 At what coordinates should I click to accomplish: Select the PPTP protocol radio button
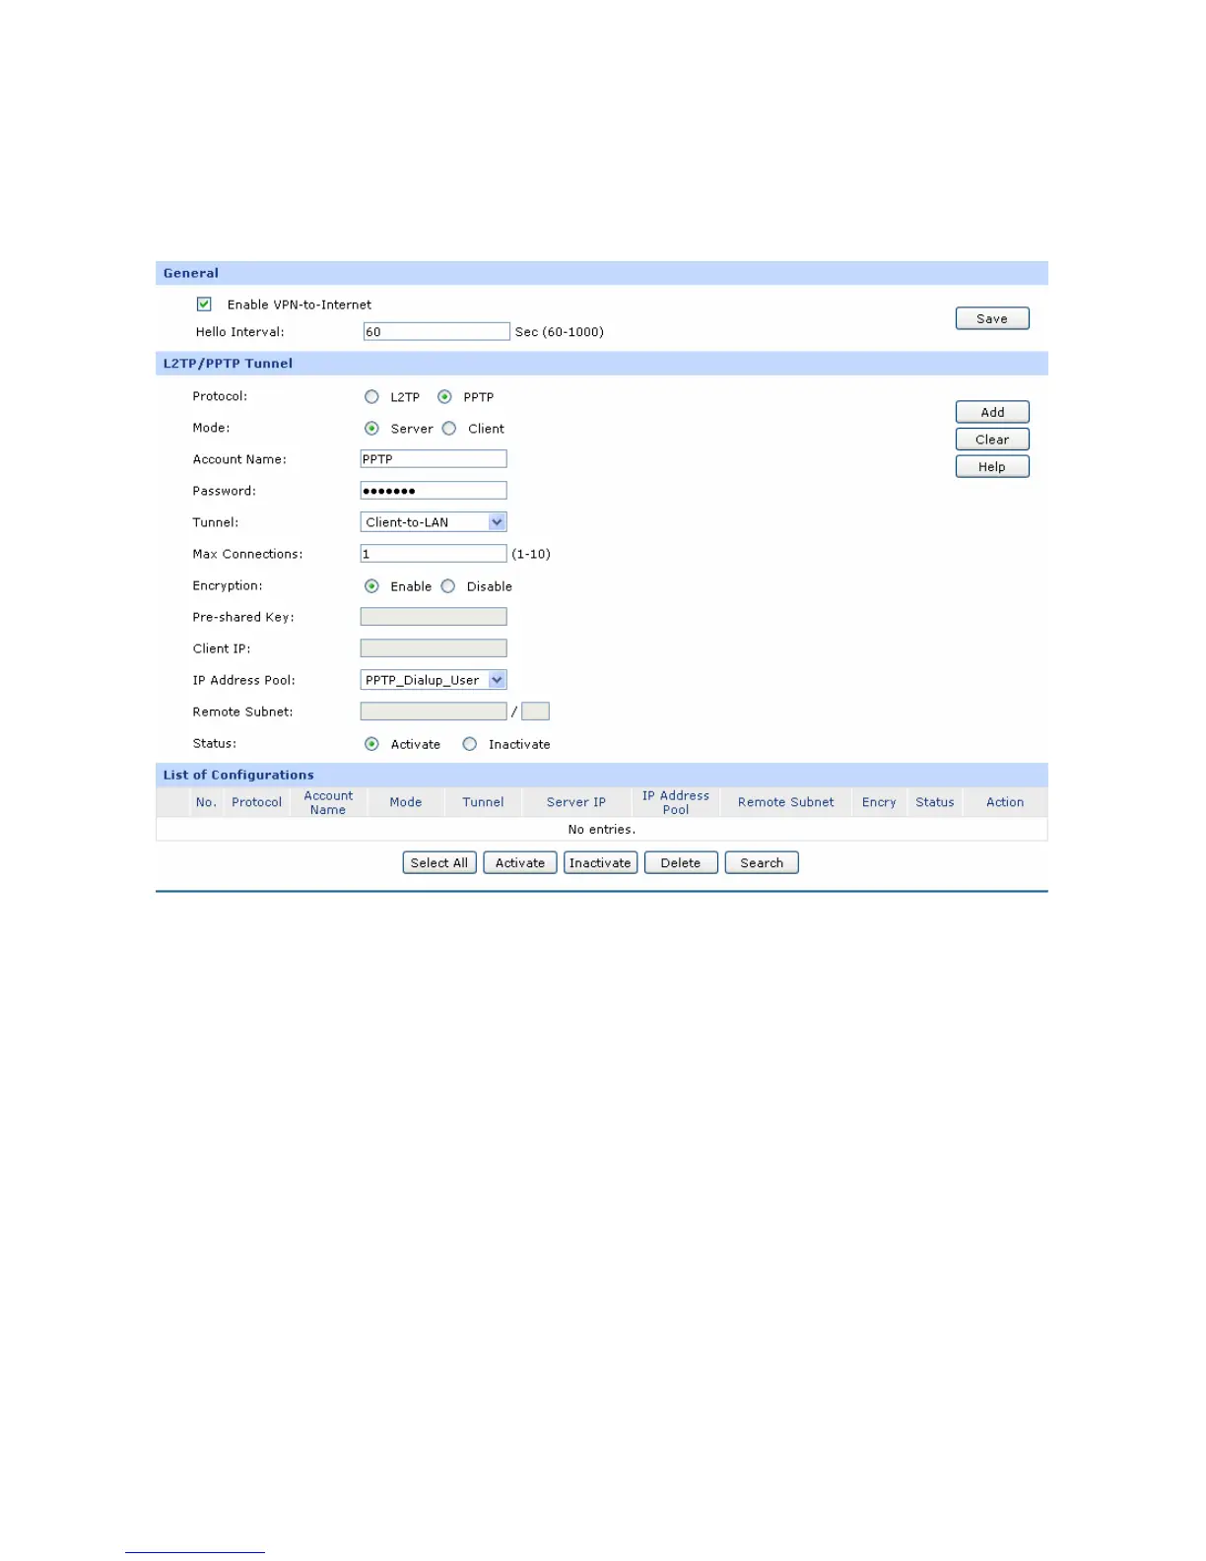444,397
